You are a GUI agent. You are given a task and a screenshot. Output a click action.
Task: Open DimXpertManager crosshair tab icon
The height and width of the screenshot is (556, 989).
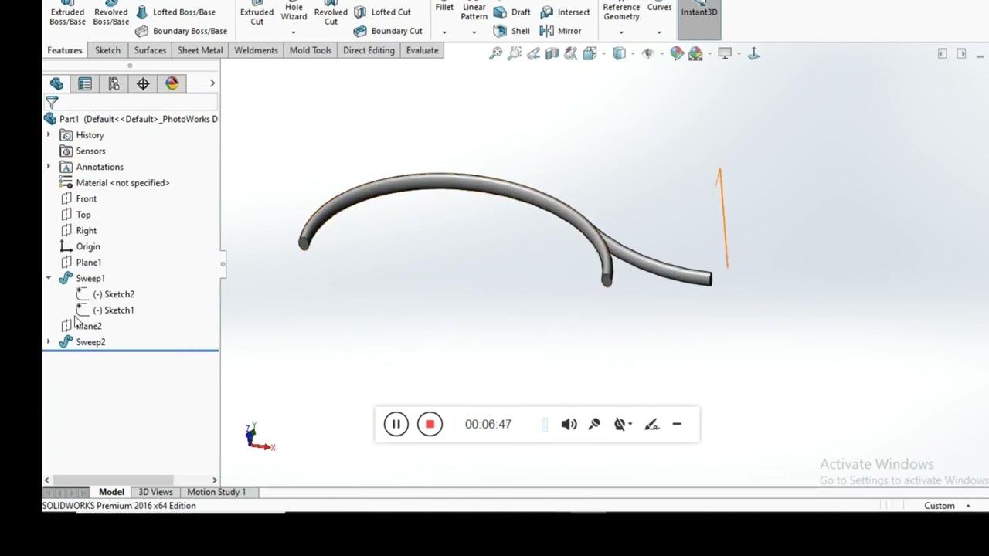click(x=143, y=83)
